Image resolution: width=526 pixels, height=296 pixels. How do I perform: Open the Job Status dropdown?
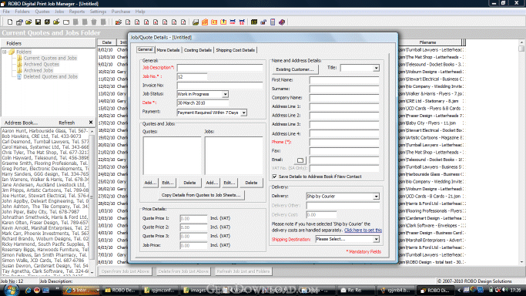(x=225, y=94)
